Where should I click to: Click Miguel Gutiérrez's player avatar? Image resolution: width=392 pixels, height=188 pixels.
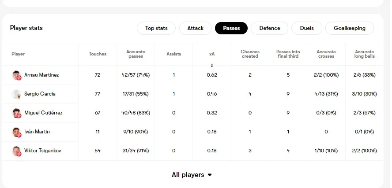click(x=17, y=113)
